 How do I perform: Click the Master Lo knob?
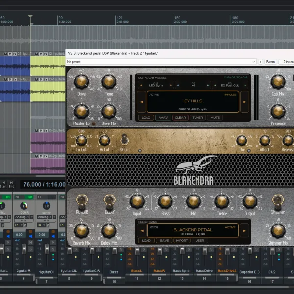(81, 111)
